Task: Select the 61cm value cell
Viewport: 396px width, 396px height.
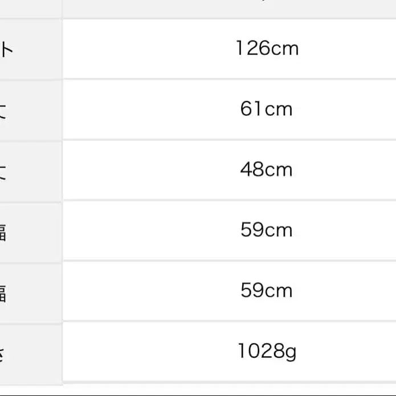Action: (x=266, y=109)
